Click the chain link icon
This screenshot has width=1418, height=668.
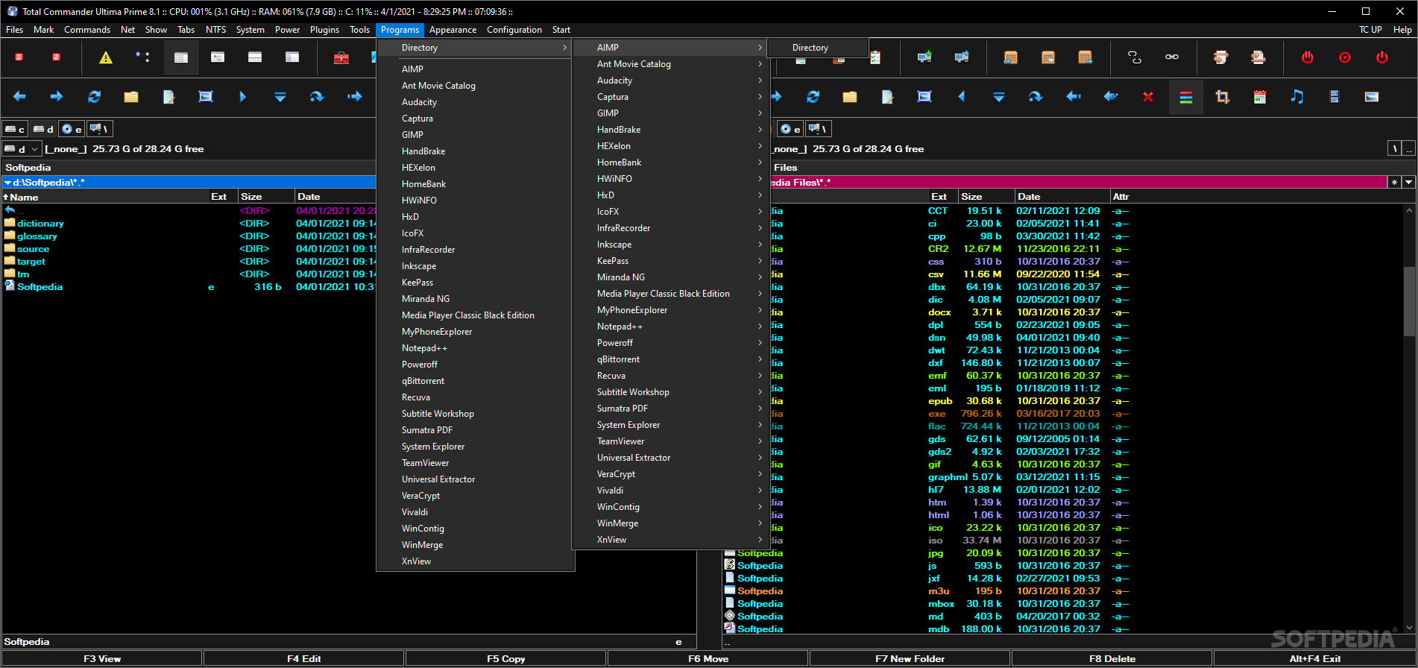click(x=1172, y=57)
